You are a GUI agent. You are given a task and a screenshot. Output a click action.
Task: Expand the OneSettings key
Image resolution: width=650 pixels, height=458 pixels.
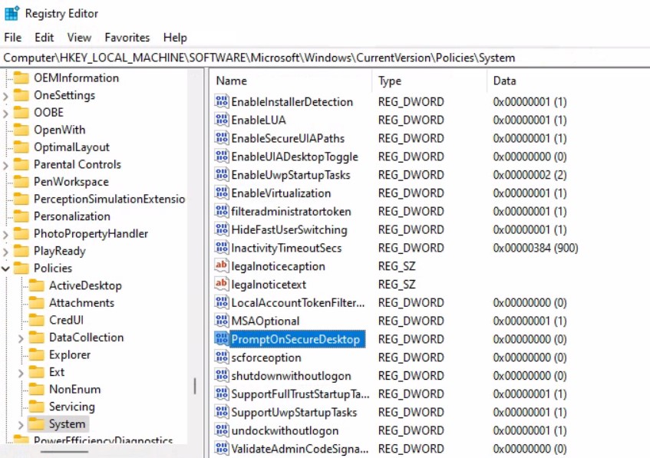pyautogui.click(x=5, y=96)
